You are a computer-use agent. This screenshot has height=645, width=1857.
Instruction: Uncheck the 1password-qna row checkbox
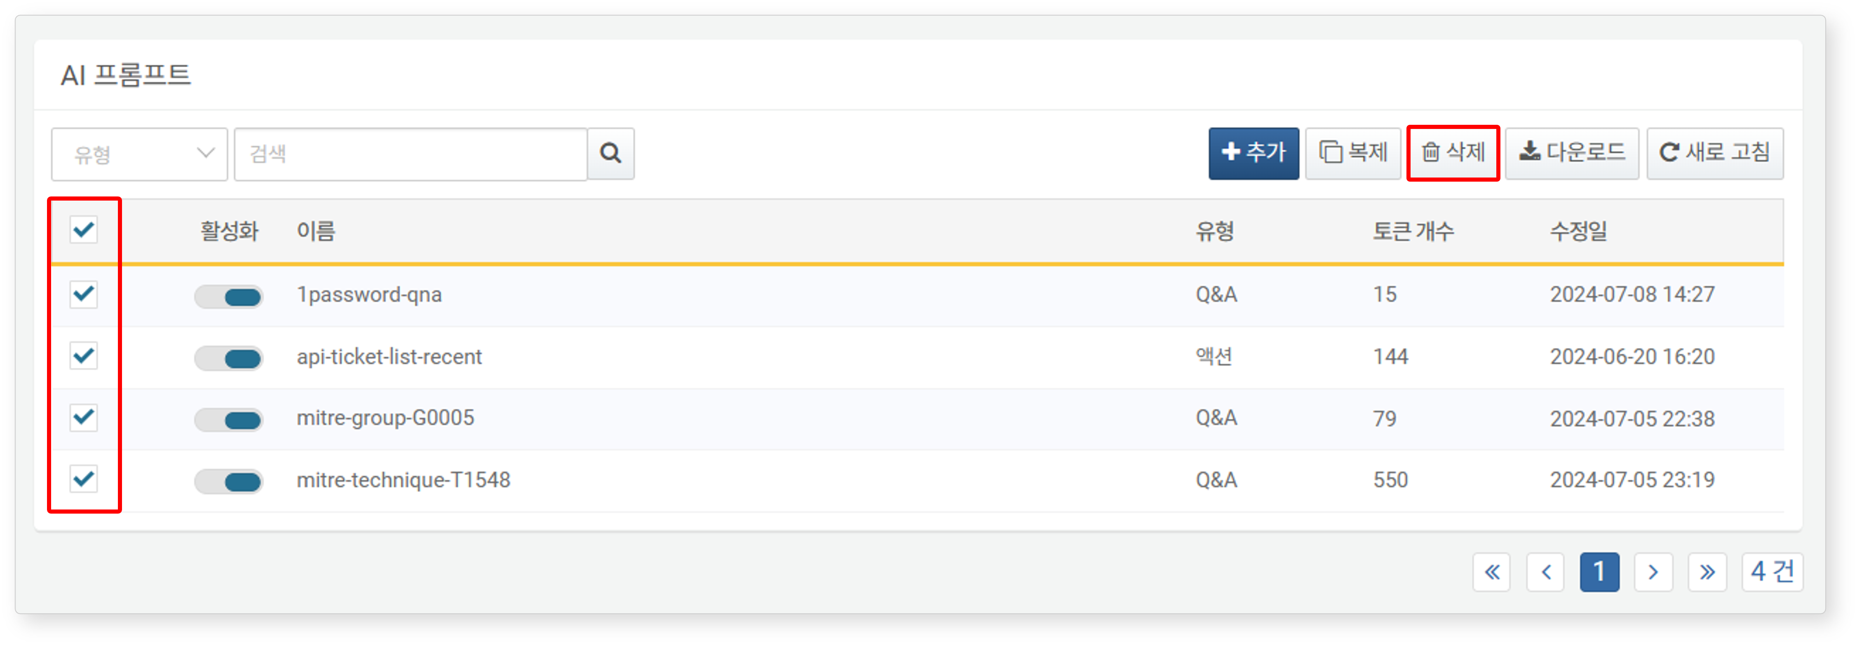tap(84, 294)
